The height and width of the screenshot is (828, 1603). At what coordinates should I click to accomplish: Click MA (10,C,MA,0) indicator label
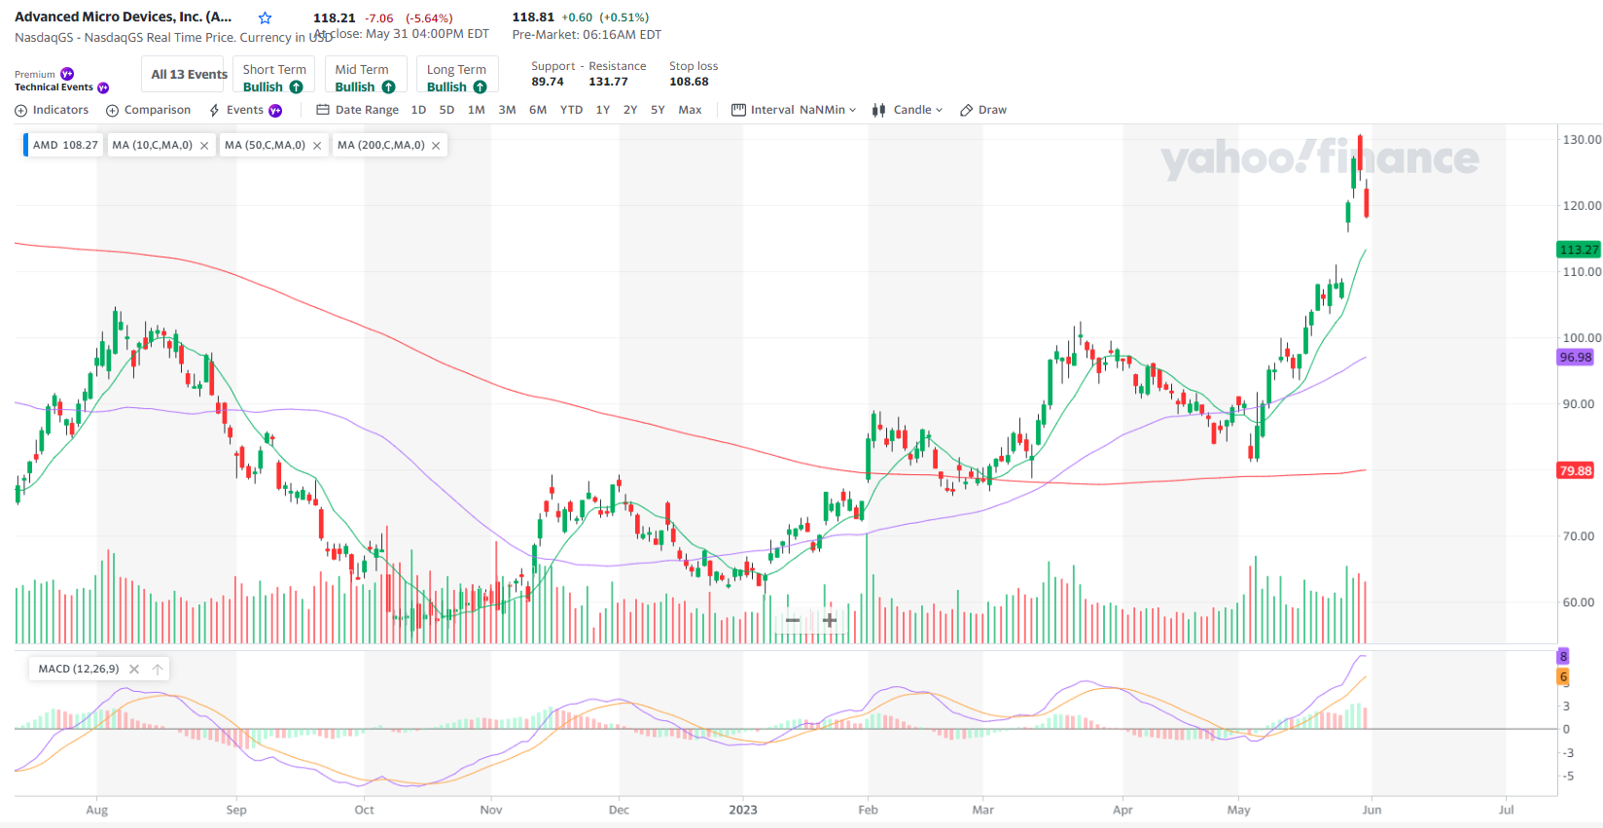pos(152,146)
